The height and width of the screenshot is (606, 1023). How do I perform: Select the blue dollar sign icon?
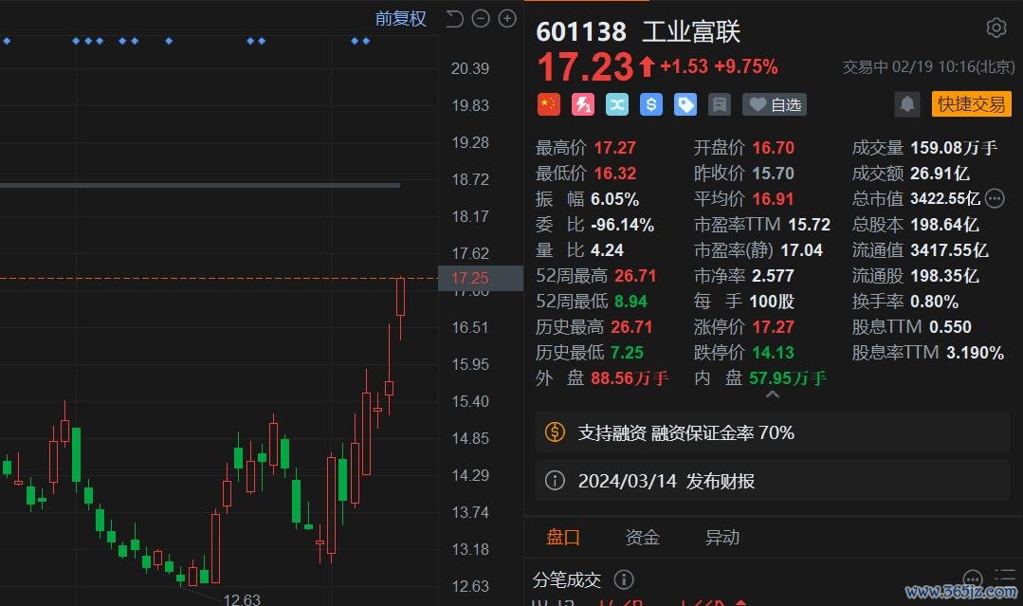click(x=650, y=104)
